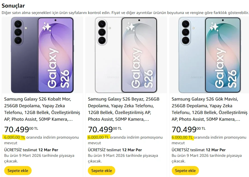This screenshot has height=177, width=249.
Task: Open the Gök Mavisi Galaxy S26 product image
Action: pos(210,55)
